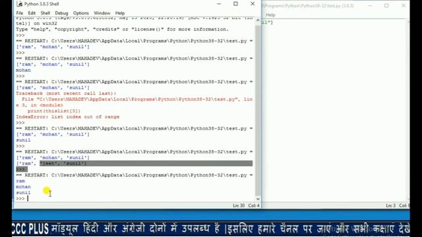Maximize the Python Shell window
Screen dimensions: 422x237
[x=236, y=4]
